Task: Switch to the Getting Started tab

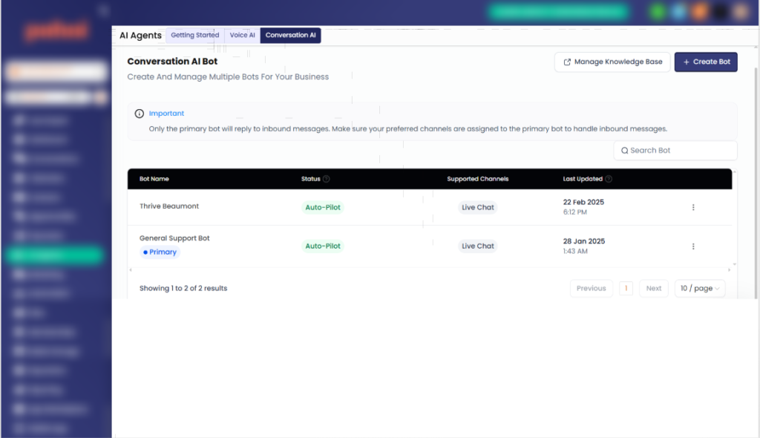Action: [x=195, y=35]
